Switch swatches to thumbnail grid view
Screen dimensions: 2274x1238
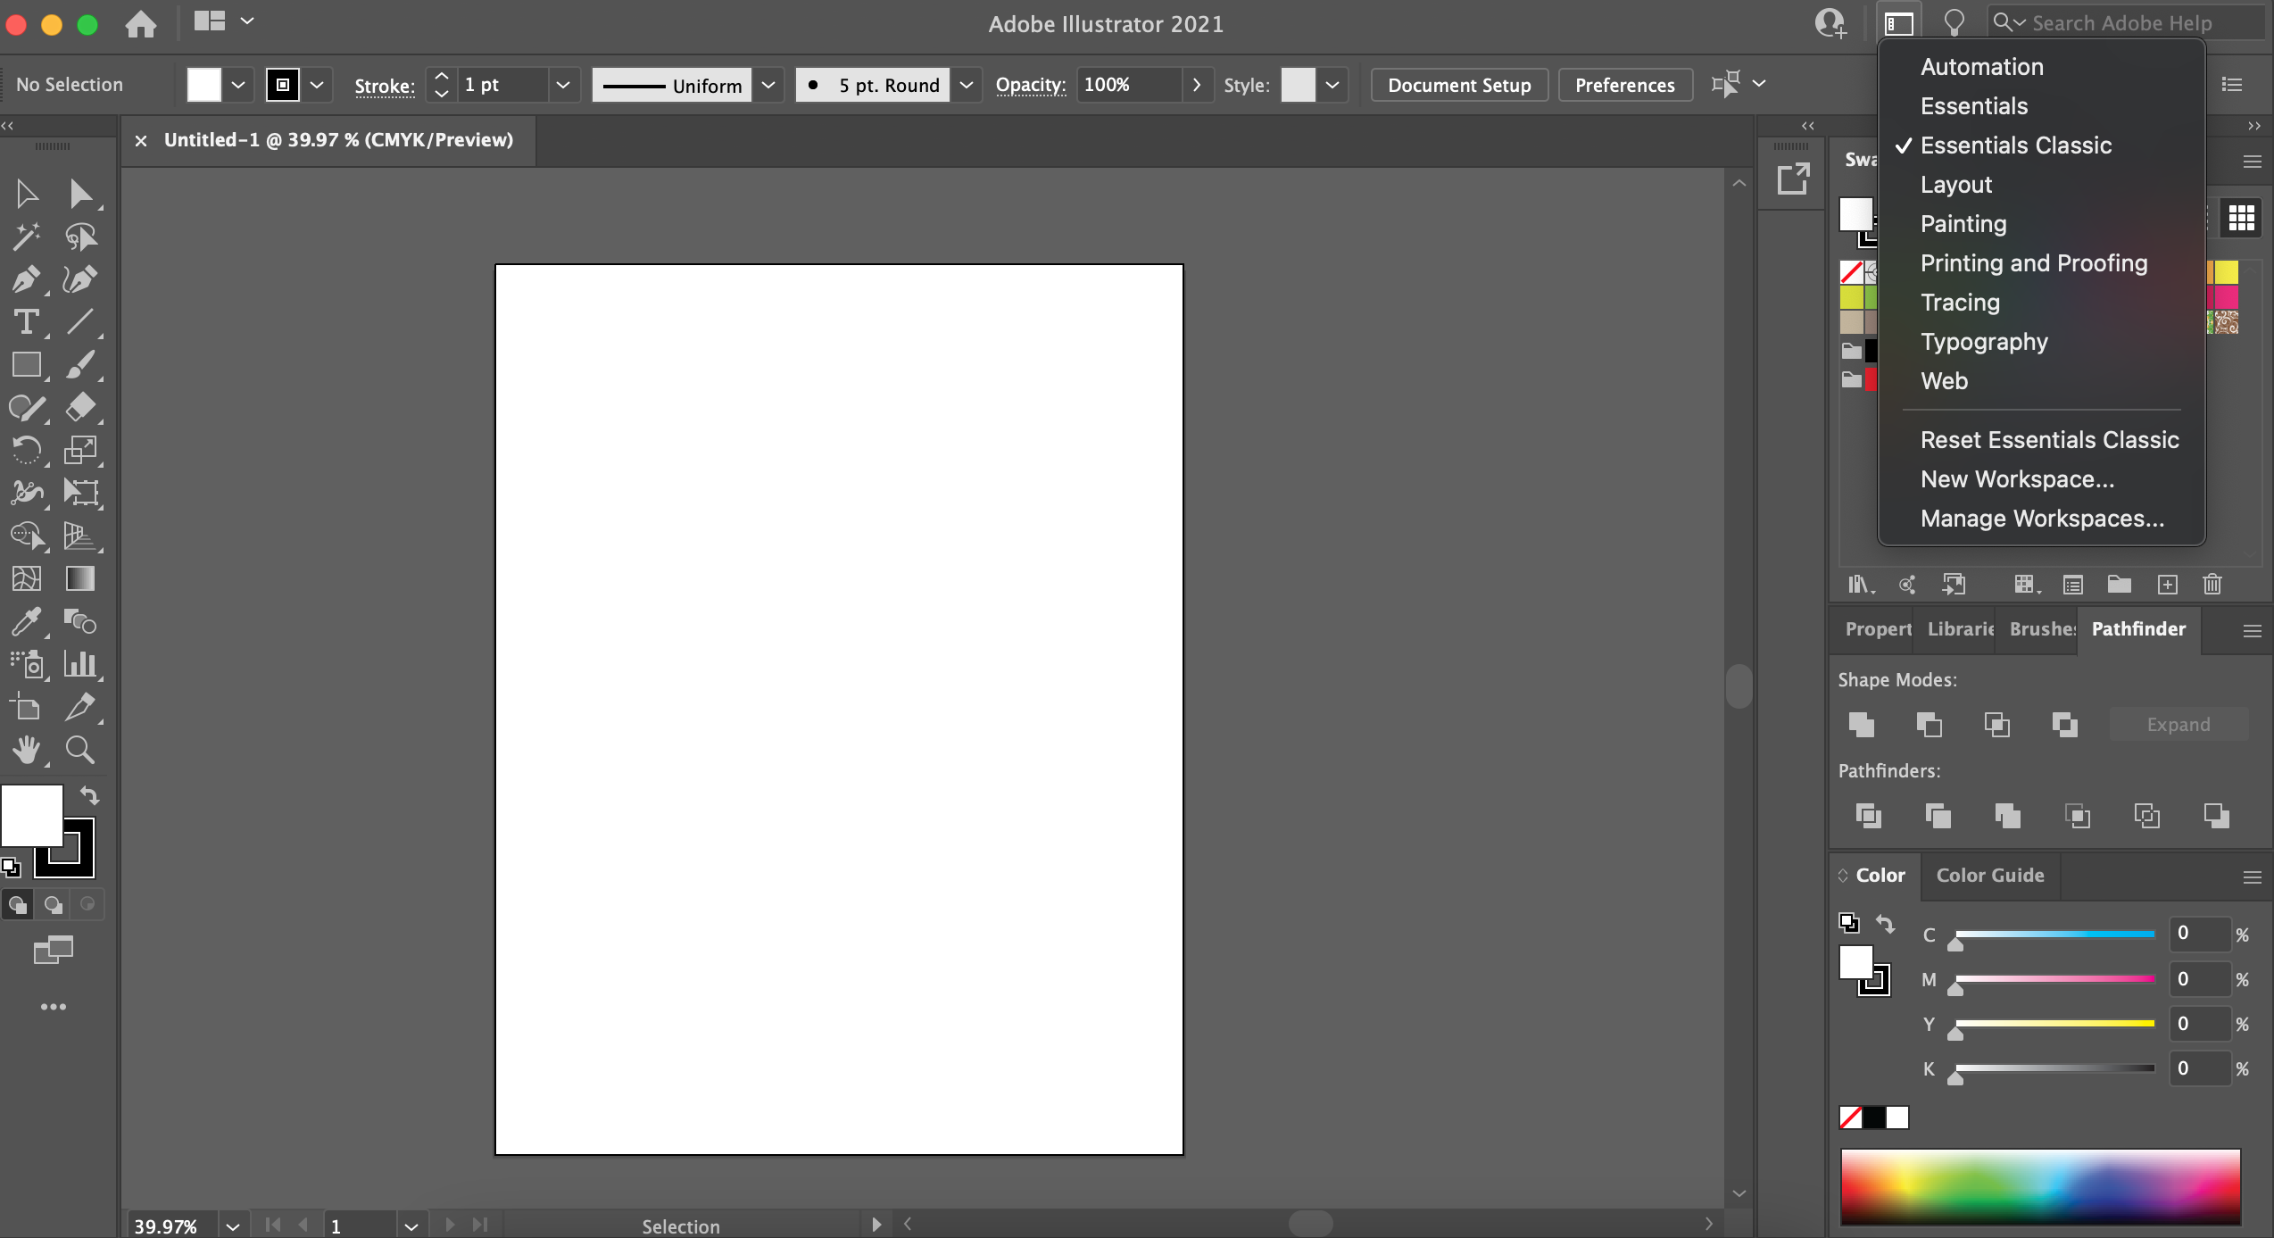pos(2241,218)
